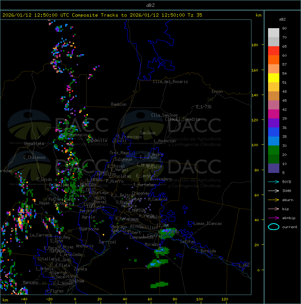Image resolution: width=301 pixels, height=304 pixels.
Task: Select the blue 36 dBZ color swatch
Action: 274,132
